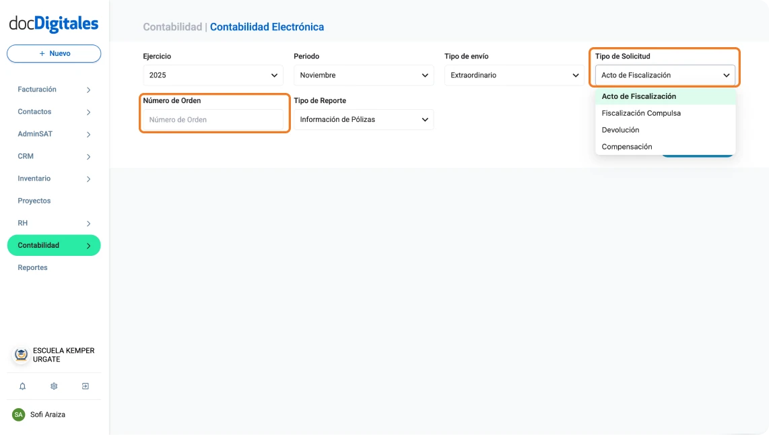Click inside the Número de Orden field

coord(214,119)
